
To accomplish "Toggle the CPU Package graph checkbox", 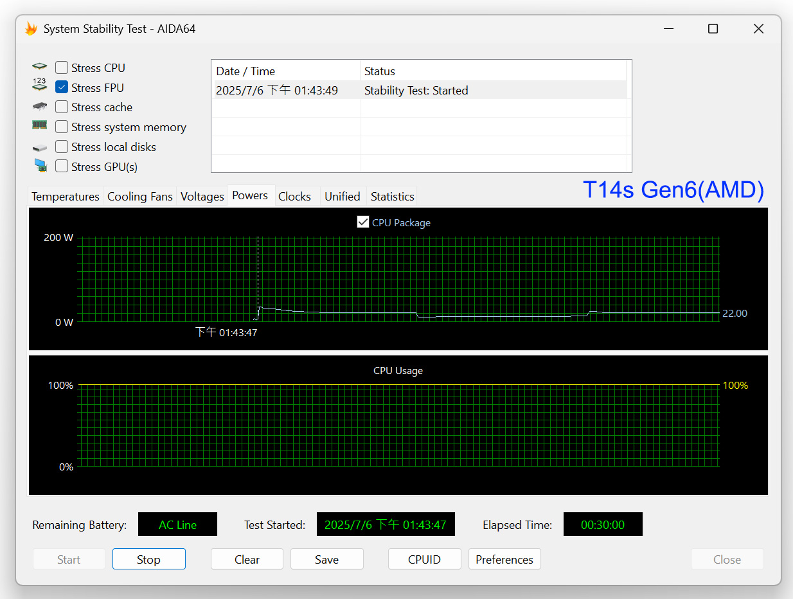I will (363, 222).
